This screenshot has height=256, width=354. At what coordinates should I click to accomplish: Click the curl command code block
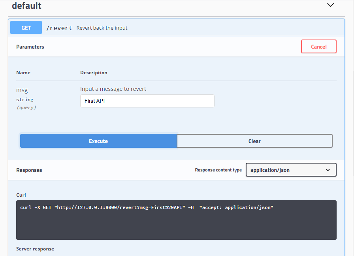coord(176,220)
